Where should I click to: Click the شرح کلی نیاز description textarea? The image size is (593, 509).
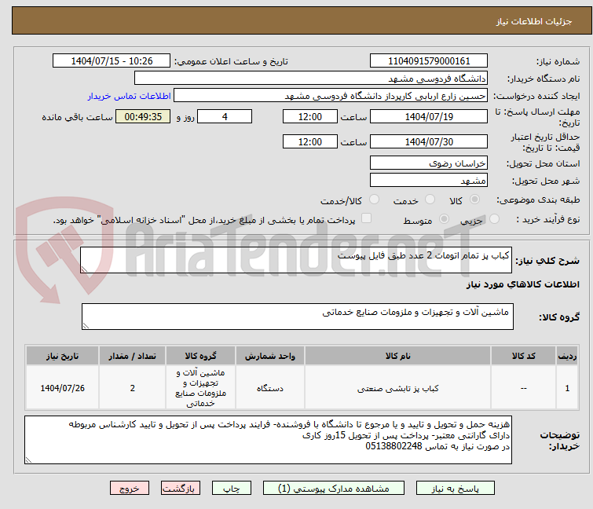(x=296, y=260)
